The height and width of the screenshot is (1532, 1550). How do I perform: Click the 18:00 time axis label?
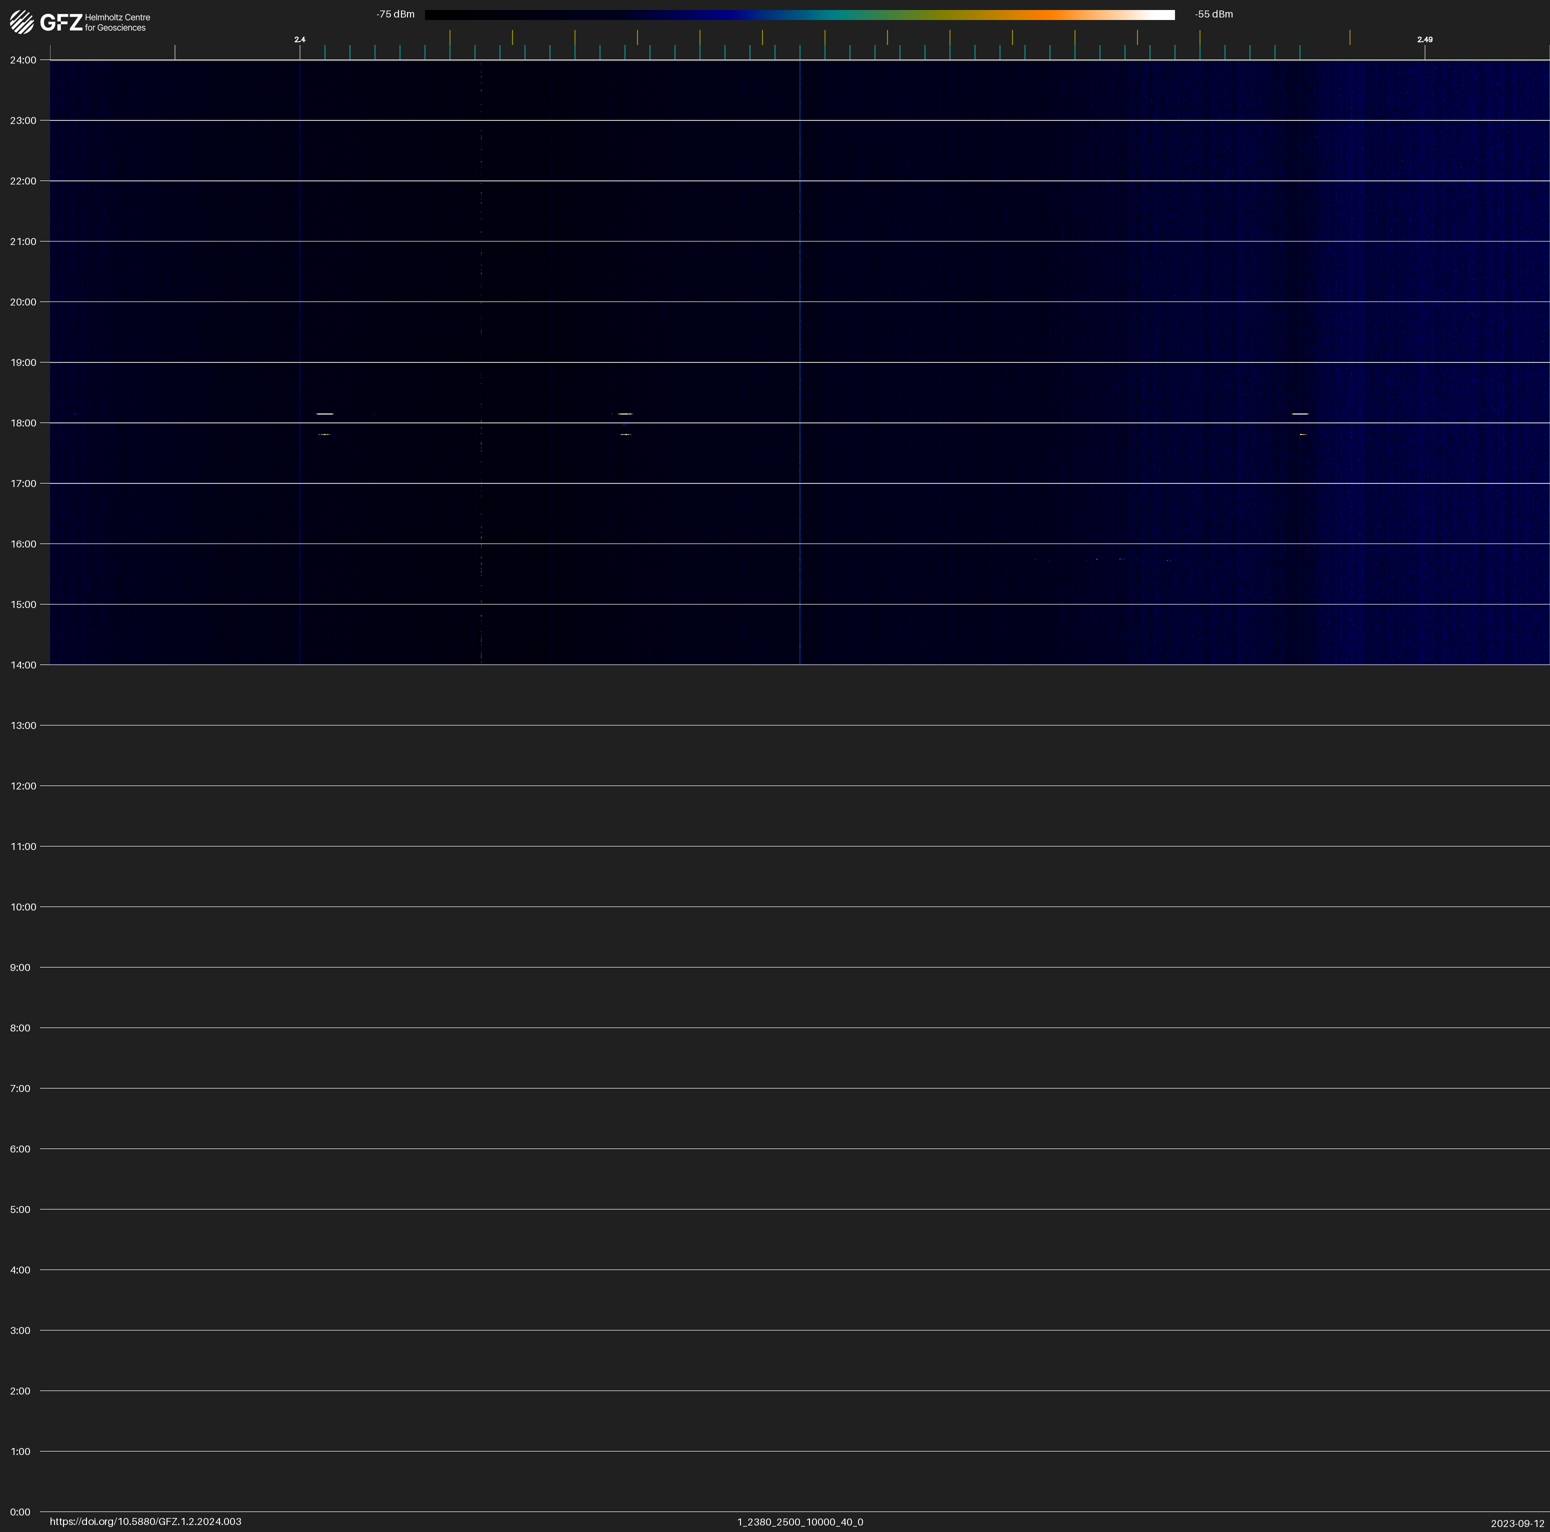pyautogui.click(x=23, y=423)
